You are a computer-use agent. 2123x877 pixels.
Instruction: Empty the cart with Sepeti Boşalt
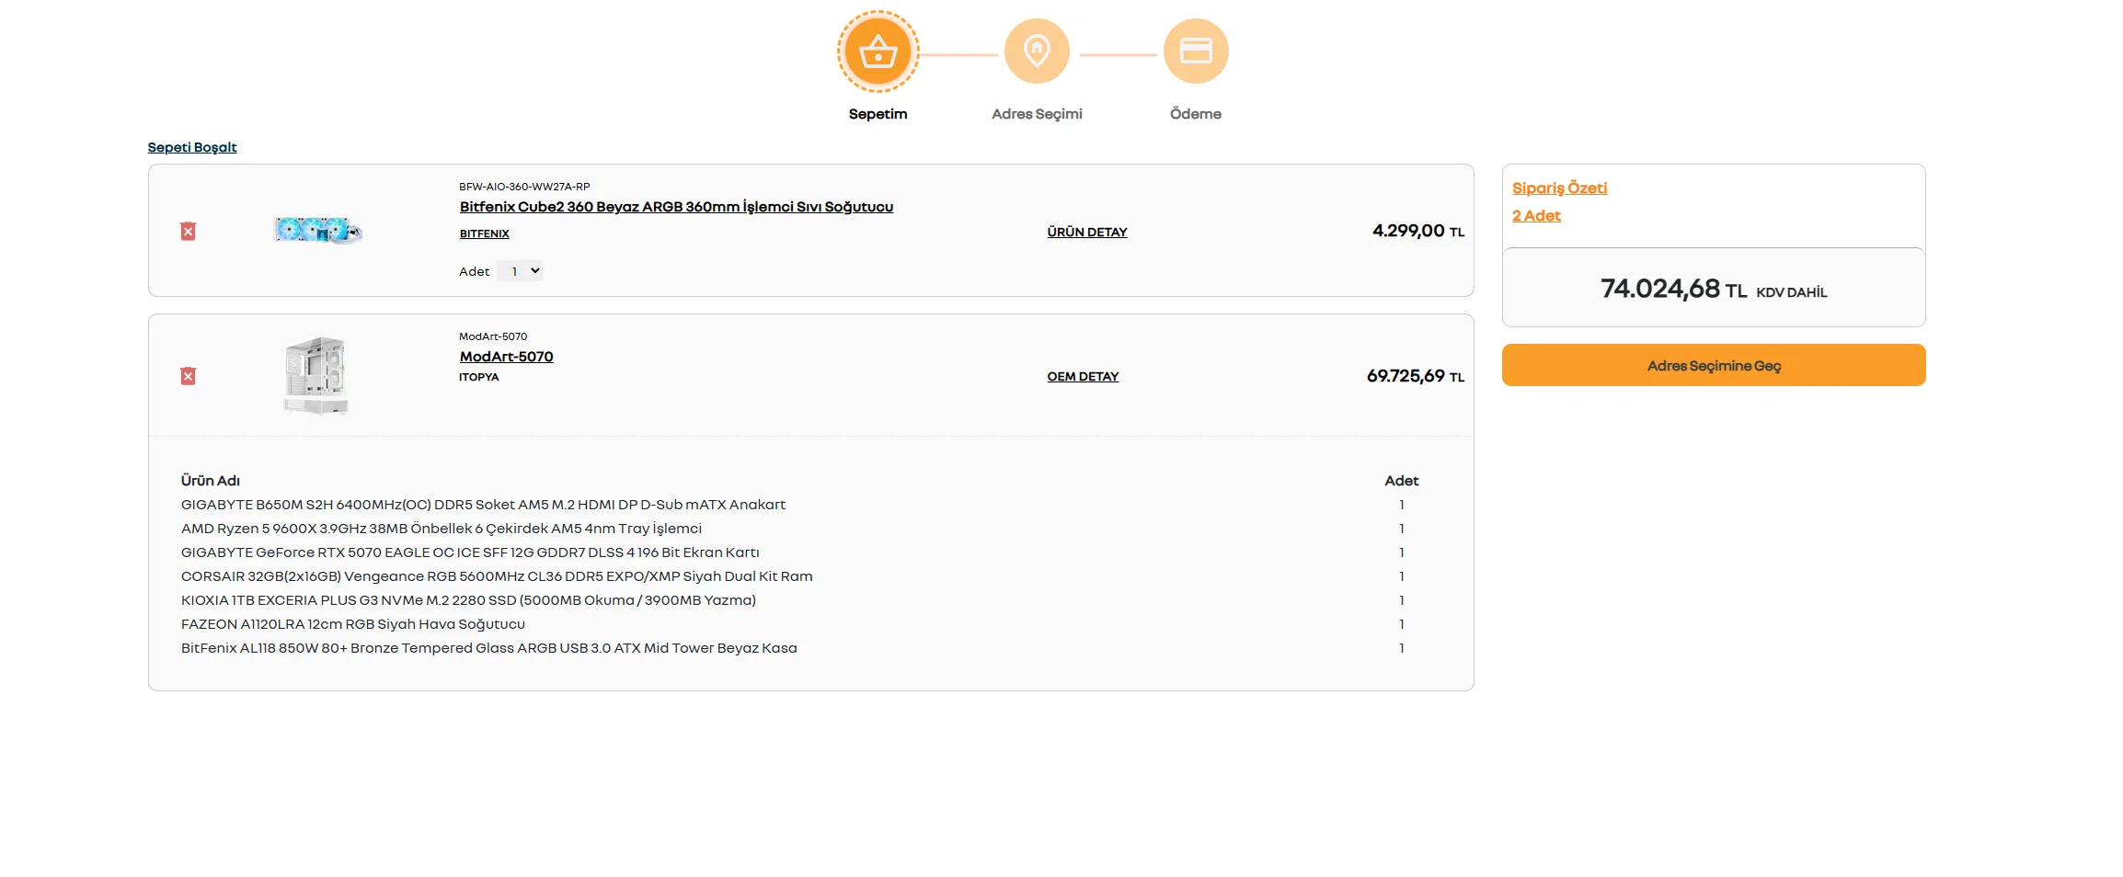[x=192, y=147]
